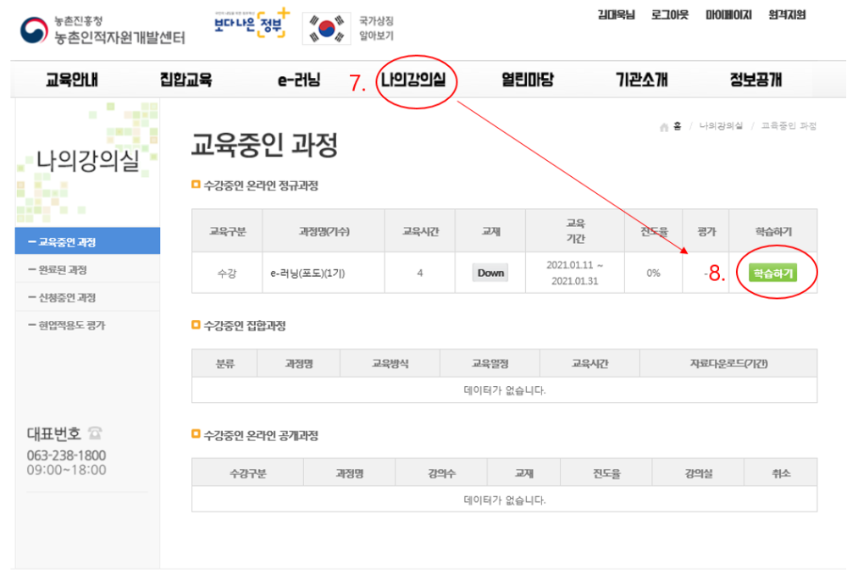847x580 pixels.
Task: Click the Korean flag 국가상징 icon
Action: pos(325,29)
